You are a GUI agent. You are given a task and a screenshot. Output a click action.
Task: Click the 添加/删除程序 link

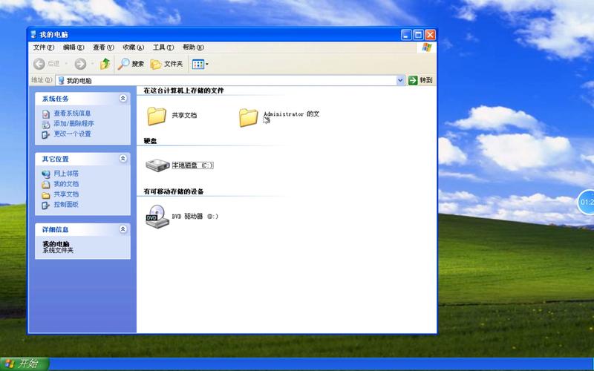pos(73,124)
